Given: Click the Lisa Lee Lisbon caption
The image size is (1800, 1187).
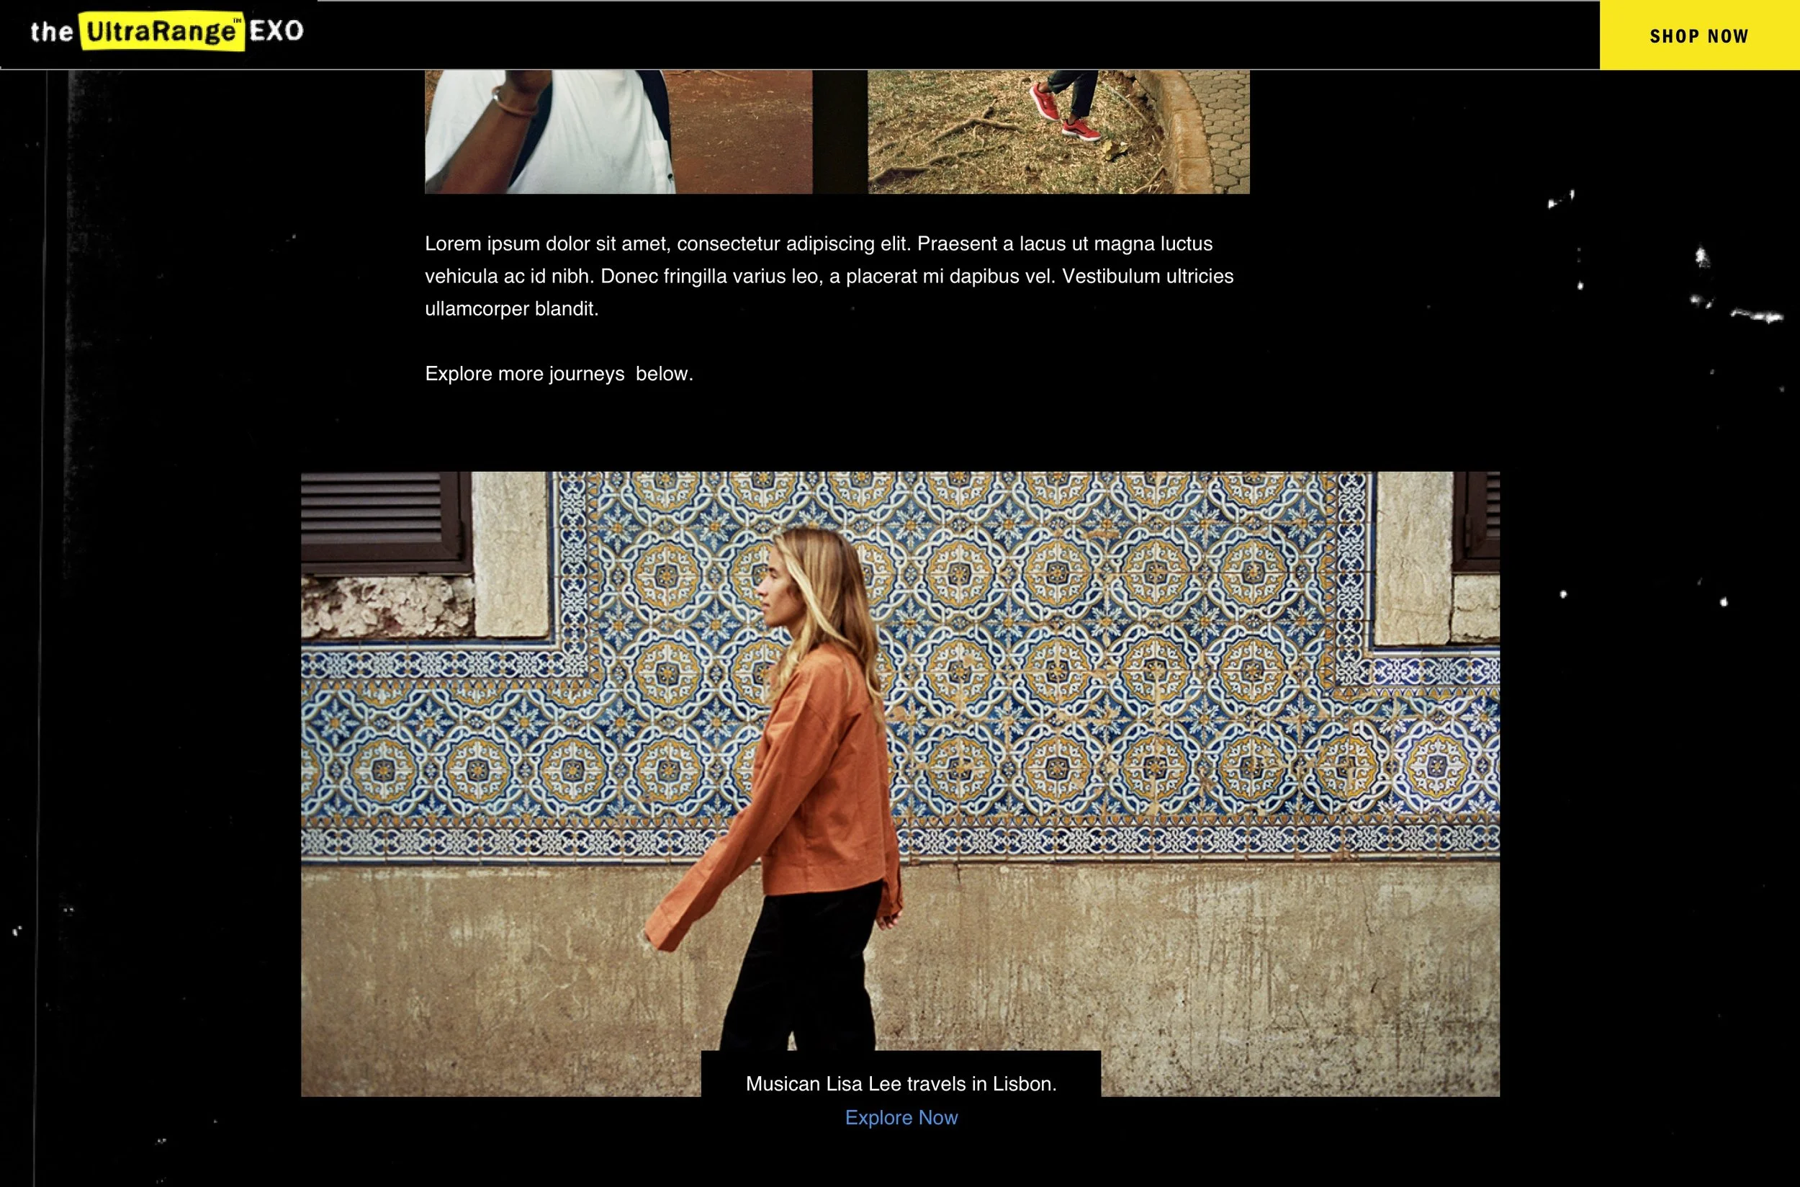Looking at the screenshot, I should coord(901,1083).
